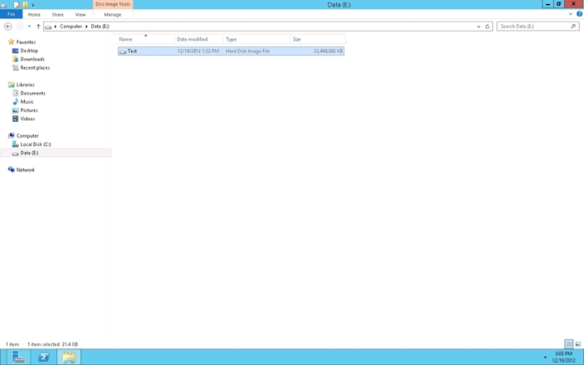
Task: Expand the ribbon with the chevron
Action: pos(571,14)
